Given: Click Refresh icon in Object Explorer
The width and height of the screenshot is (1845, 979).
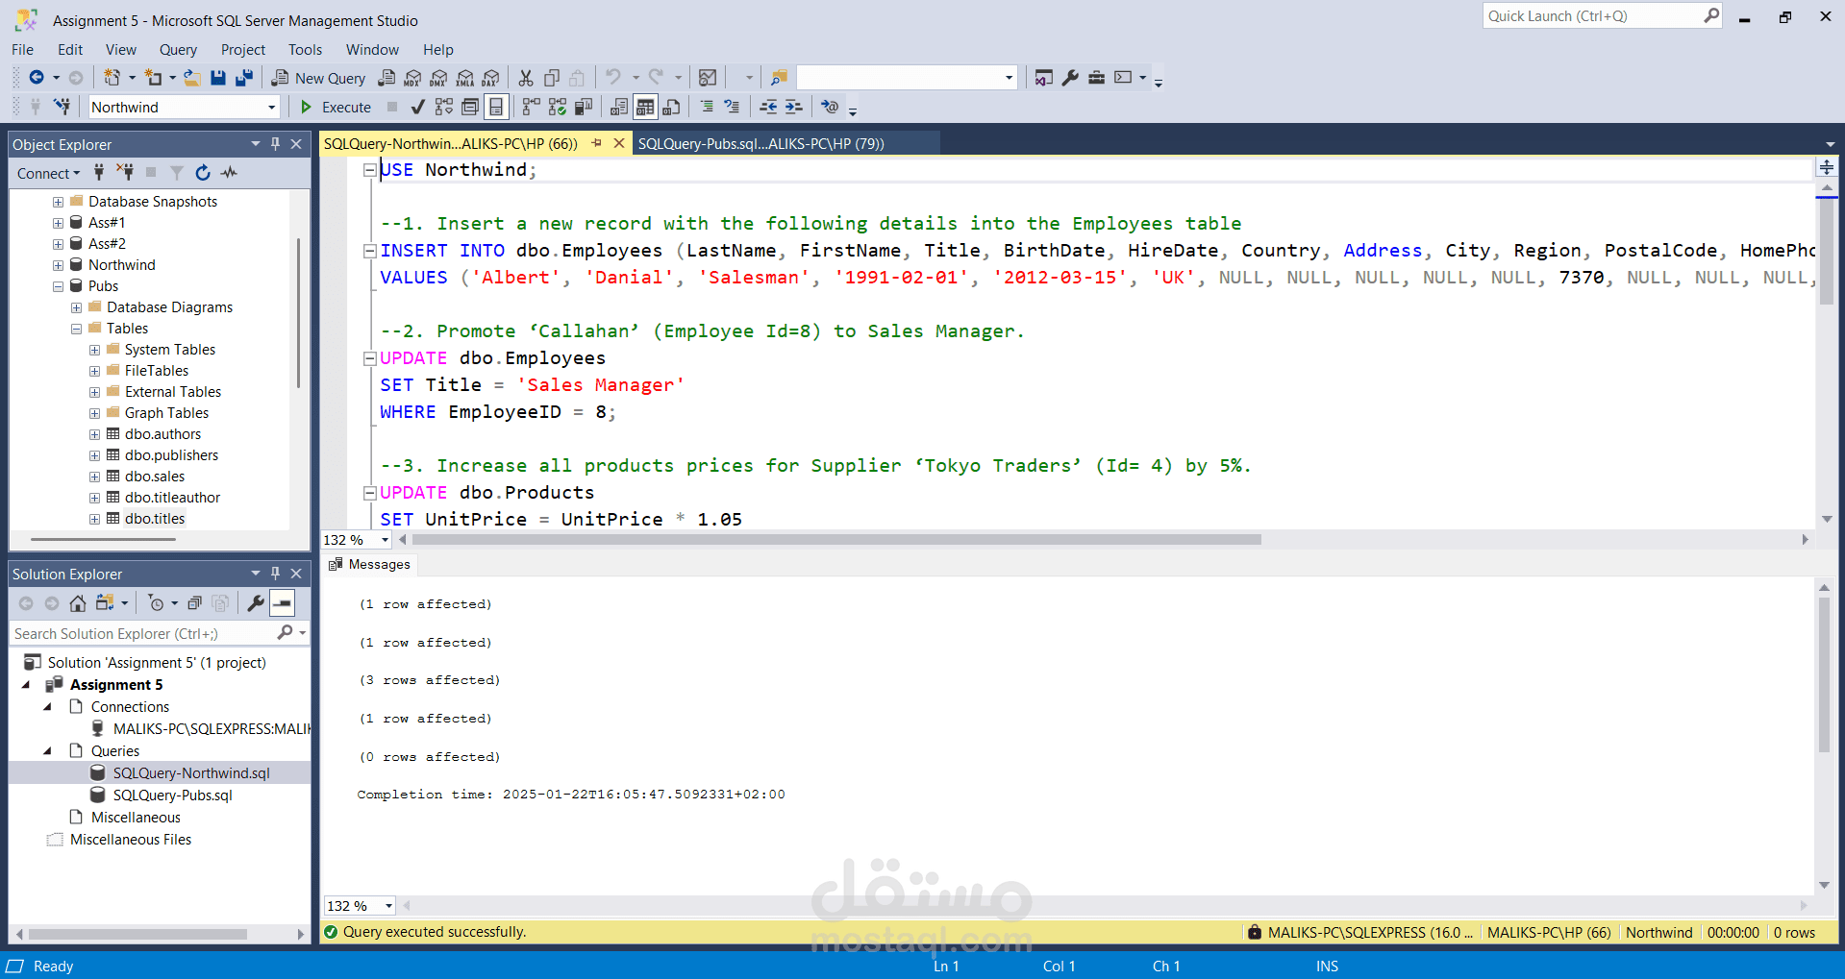Looking at the screenshot, I should pyautogui.click(x=203, y=173).
